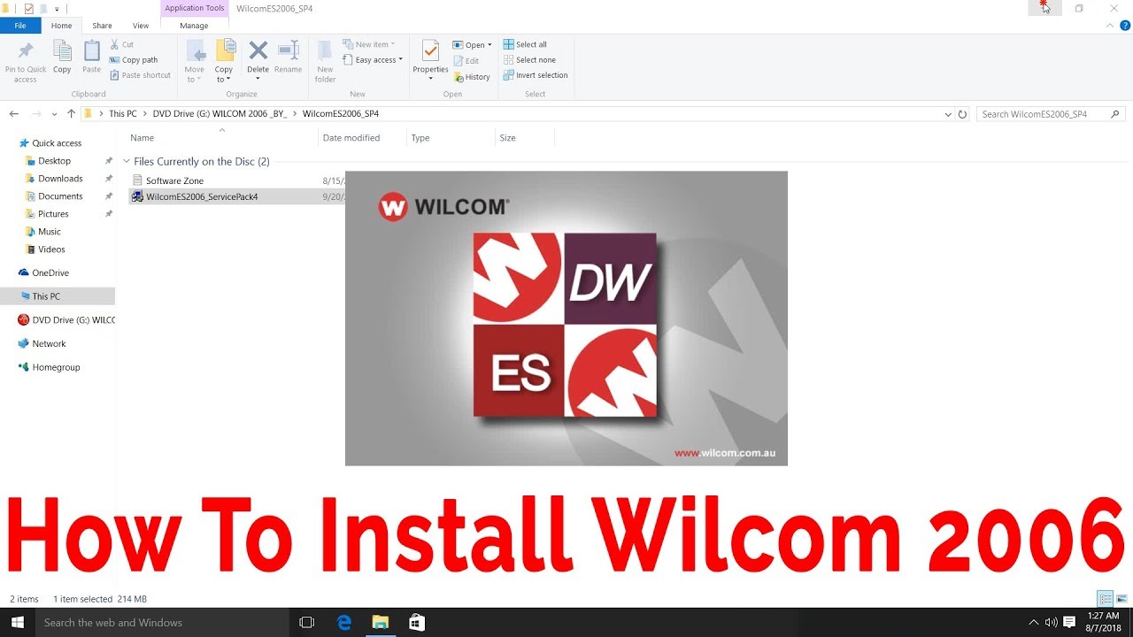Open Microsoft Edge from taskbar
The height and width of the screenshot is (637, 1133).
[x=344, y=623]
